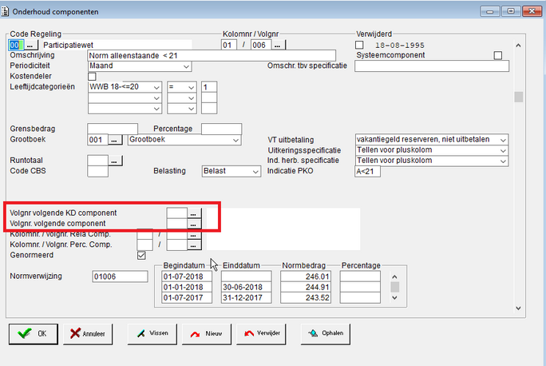The height and width of the screenshot is (366, 546).
Task: Click the Annuleer button
Action: point(88,334)
